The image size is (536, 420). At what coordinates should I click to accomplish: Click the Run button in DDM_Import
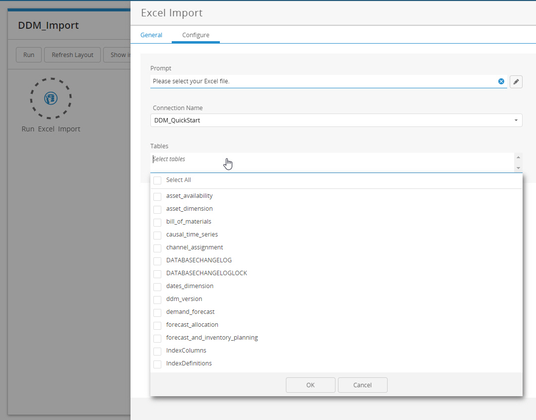pos(29,55)
